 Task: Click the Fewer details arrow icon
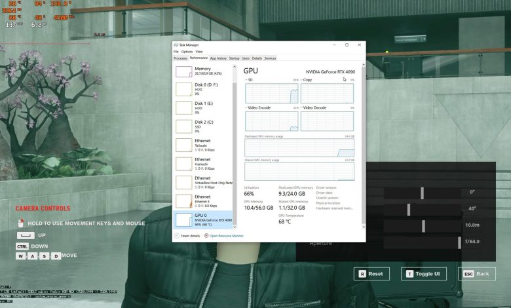(177, 236)
